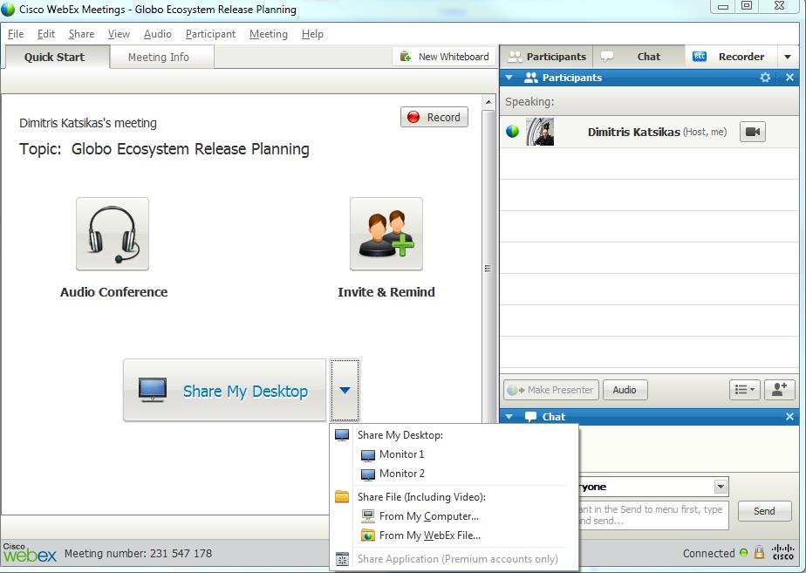Click the Audio button in Participants panel
The image size is (806, 573).
[x=625, y=390]
